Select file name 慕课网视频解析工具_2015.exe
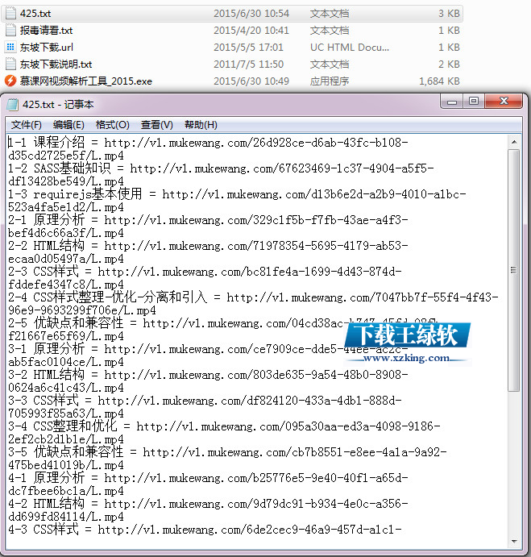 86,81
